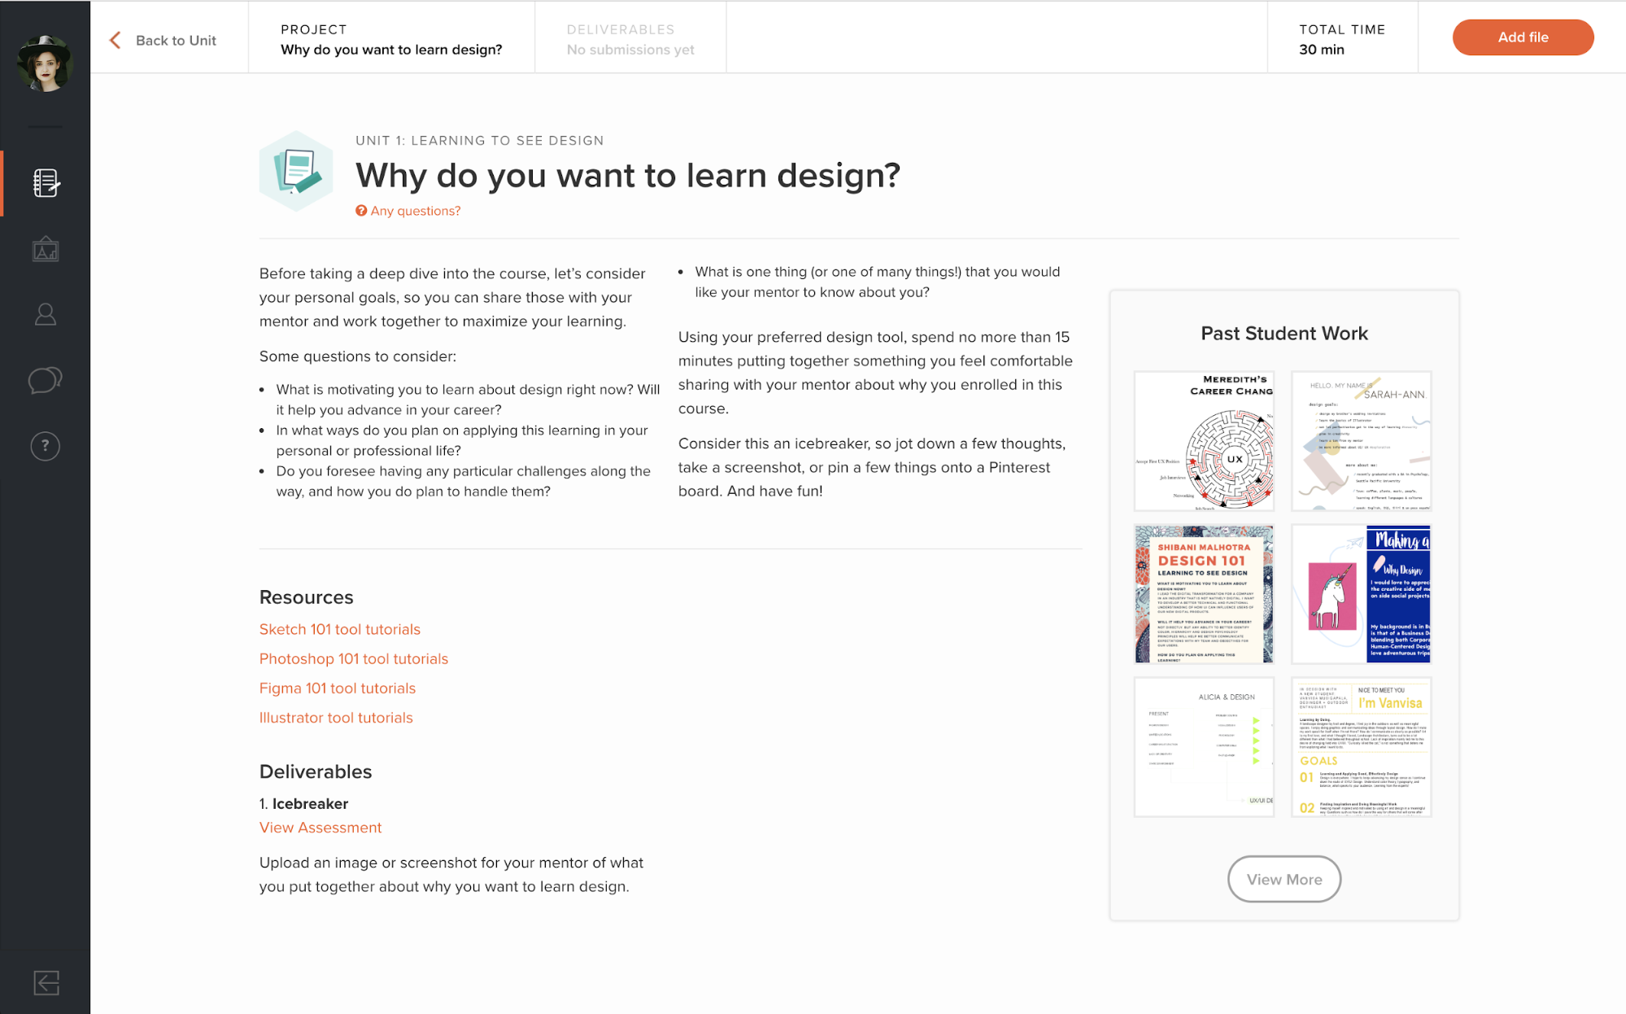Click the notebook/curriculum icon in sidebar
The width and height of the screenshot is (1626, 1014).
[x=45, y=182]
